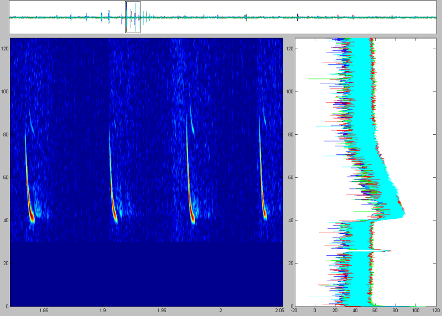Click the third call near 1.975 seconds in the spectrogram
The height and width of the screenshot is (316, 442).
pyautogui.click(x=190, y=169)
